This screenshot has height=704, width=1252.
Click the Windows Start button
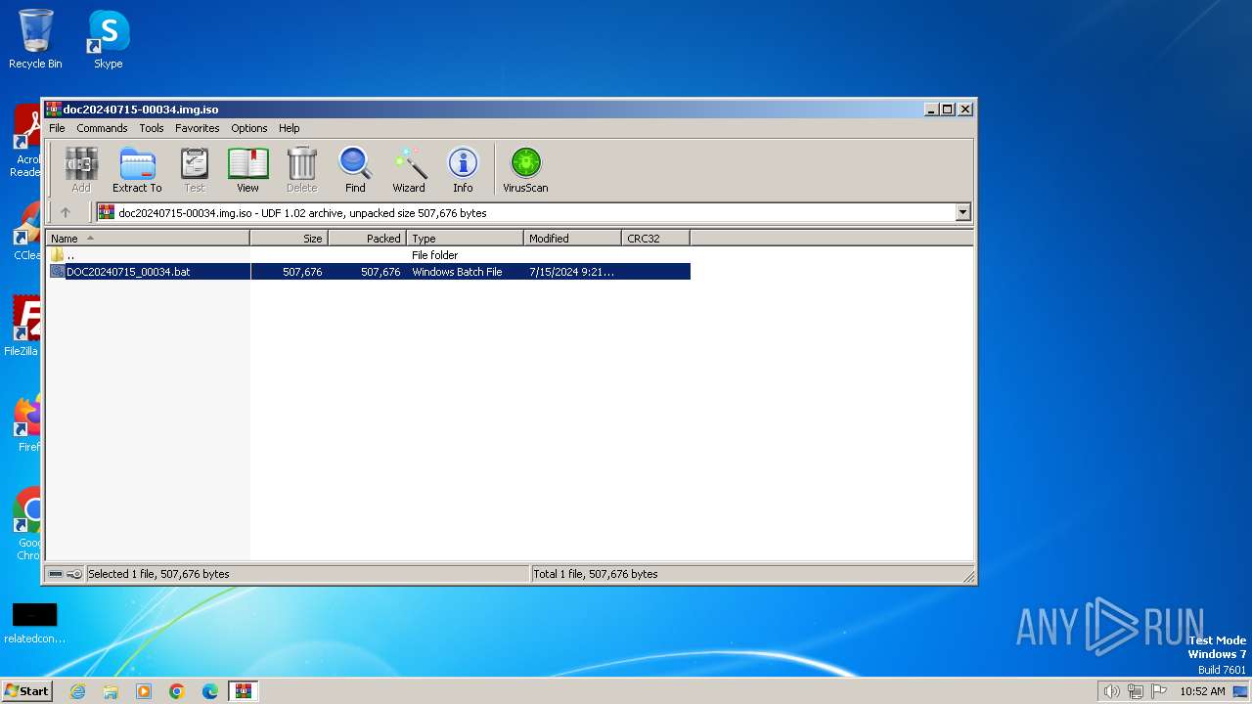pyautogui.click(x=26, y=690)
